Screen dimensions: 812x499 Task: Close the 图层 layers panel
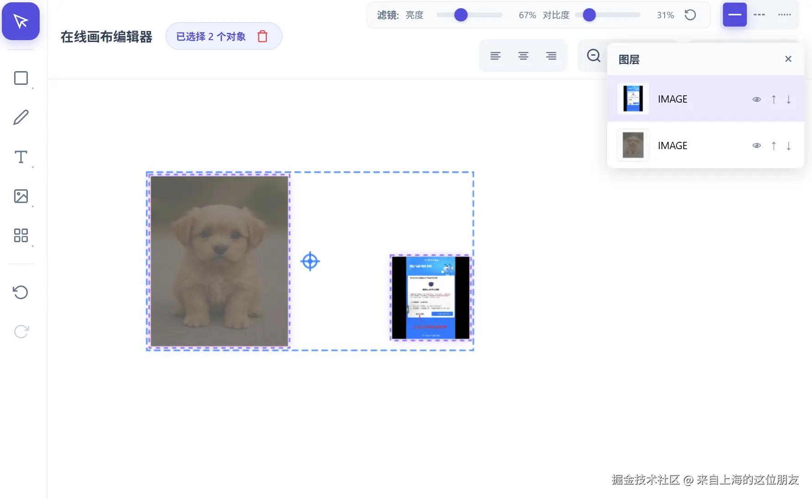788,59
